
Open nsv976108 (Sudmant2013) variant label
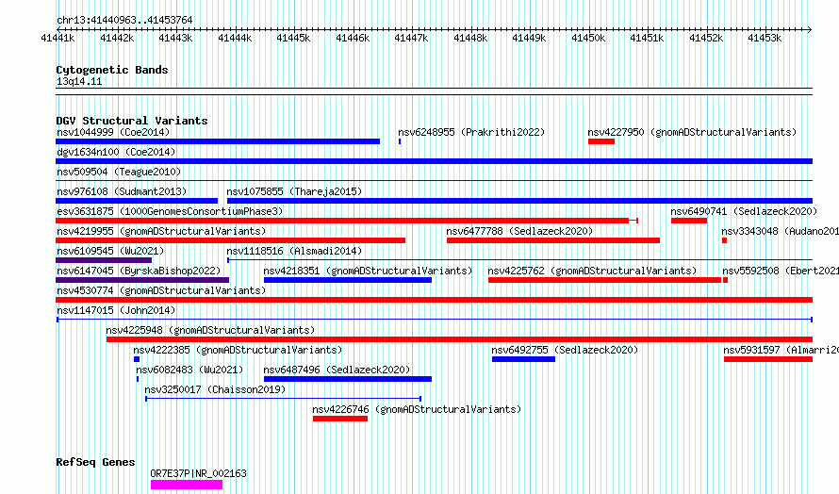point(122,191)
